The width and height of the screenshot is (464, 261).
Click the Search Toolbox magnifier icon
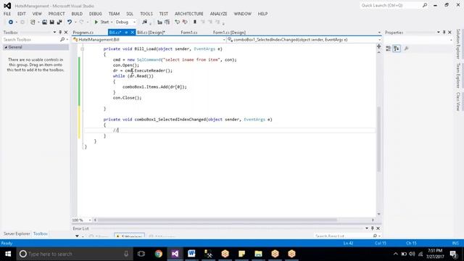point(62,39)
